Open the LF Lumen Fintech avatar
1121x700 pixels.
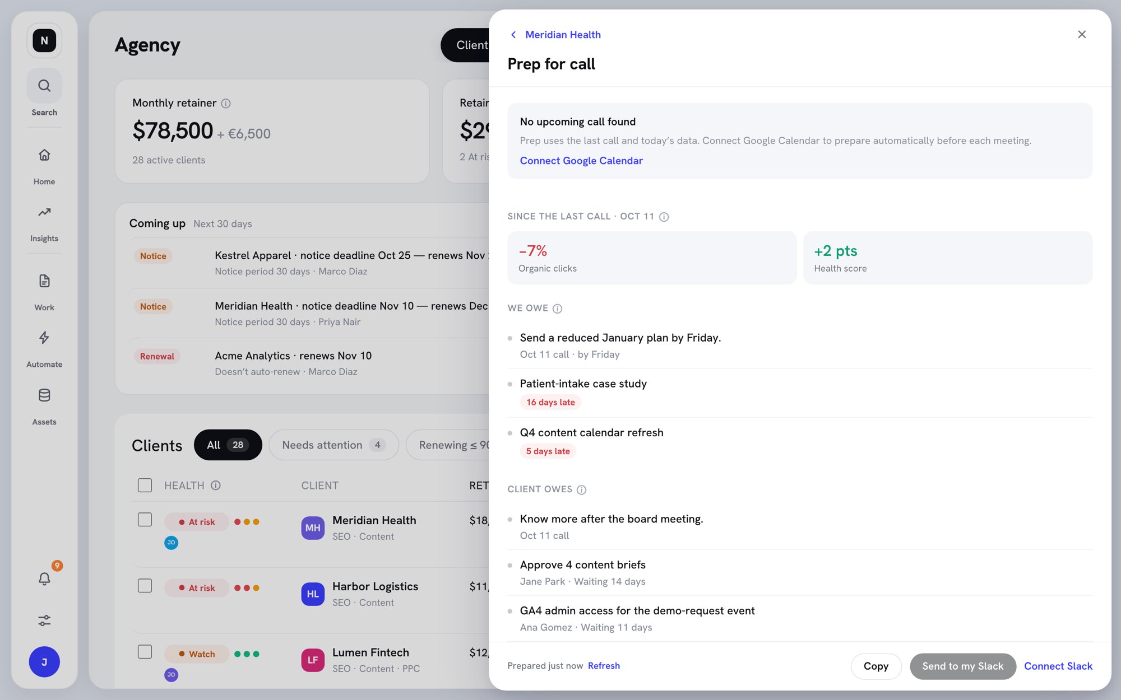click(313, 660)
